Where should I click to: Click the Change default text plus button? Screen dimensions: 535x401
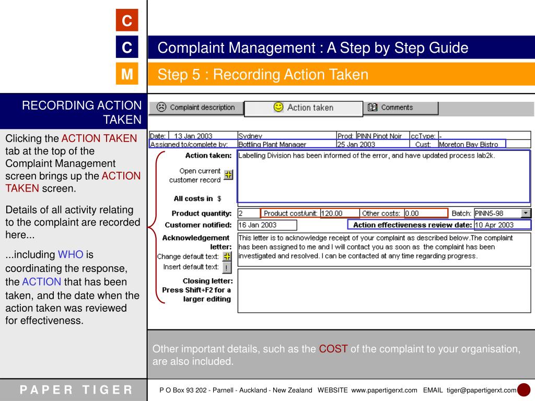point(227,256)
